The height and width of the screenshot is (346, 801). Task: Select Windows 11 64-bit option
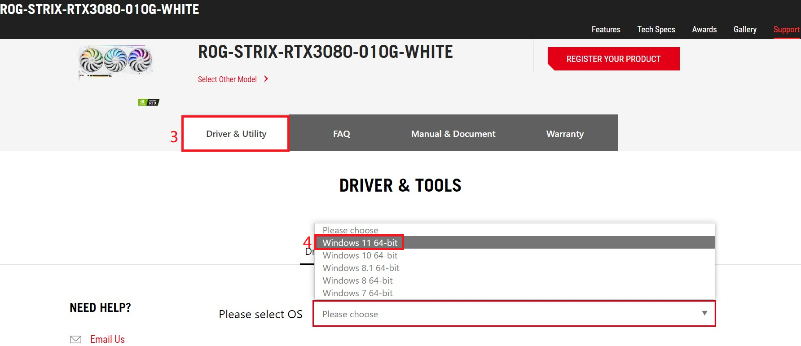coord(360,243)
